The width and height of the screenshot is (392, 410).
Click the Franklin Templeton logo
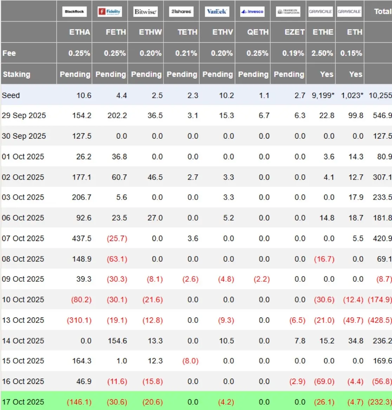(x=288, y=12)
